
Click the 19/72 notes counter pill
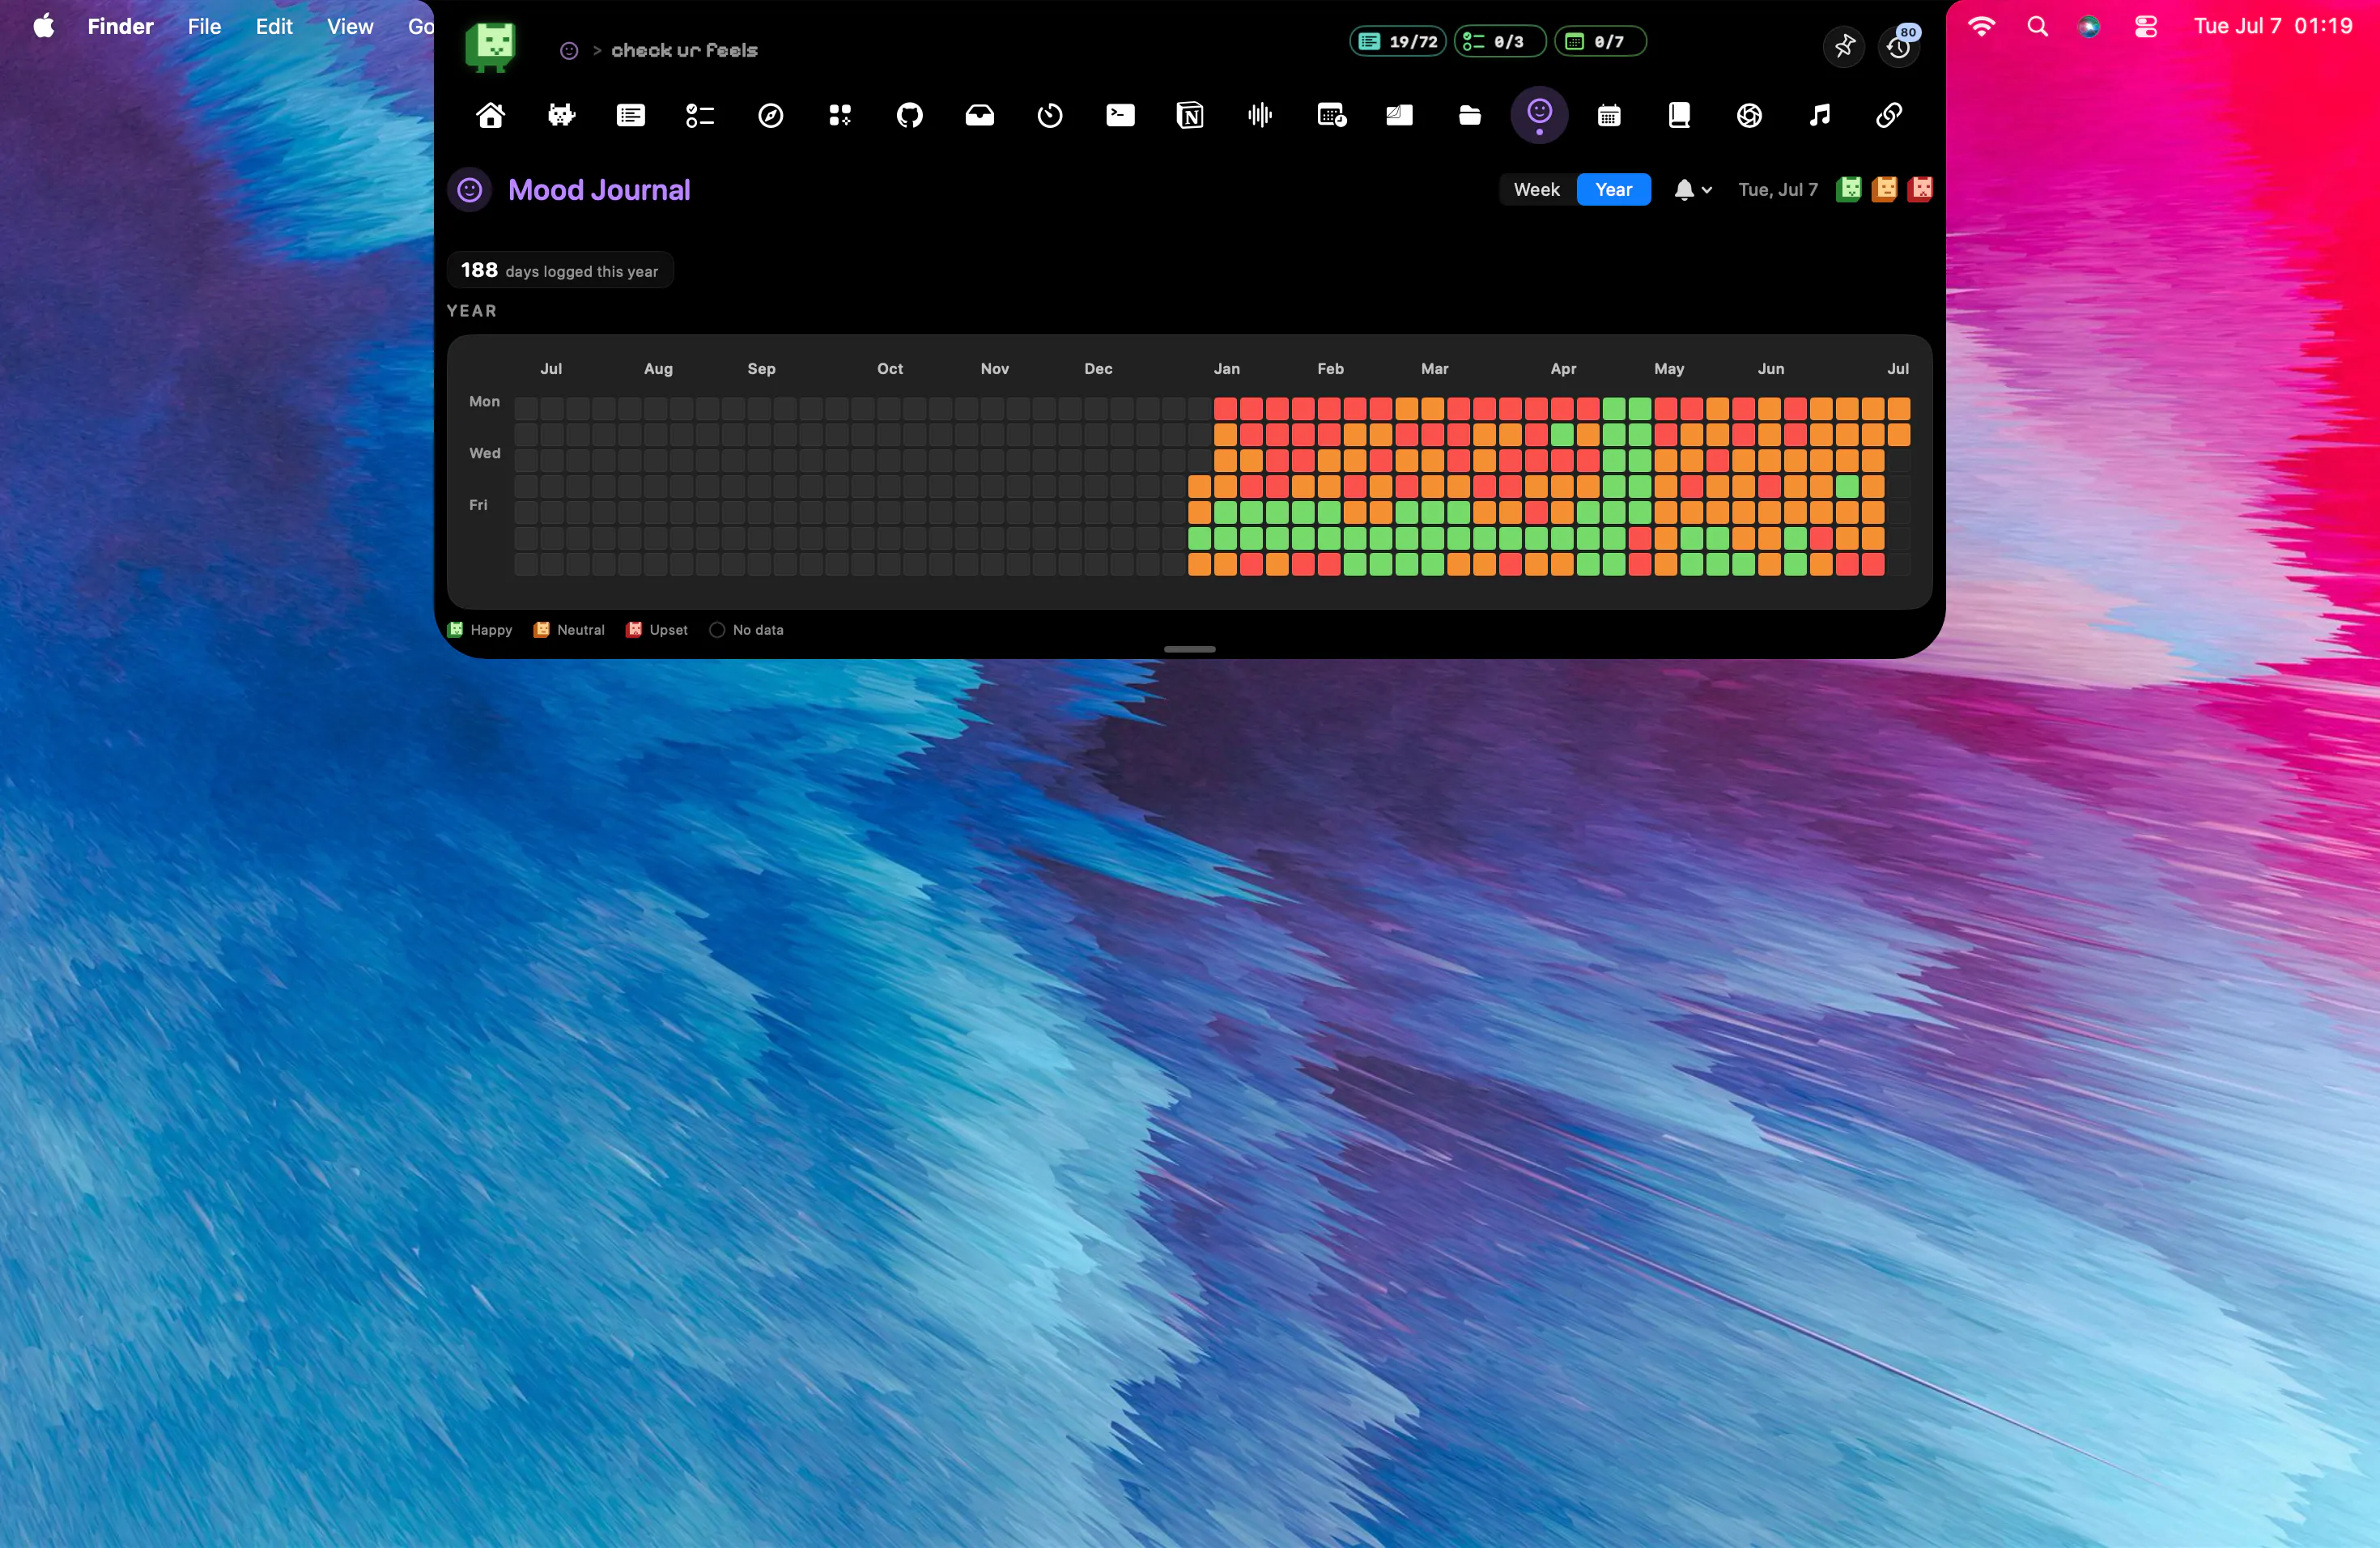coord(1398,41)
